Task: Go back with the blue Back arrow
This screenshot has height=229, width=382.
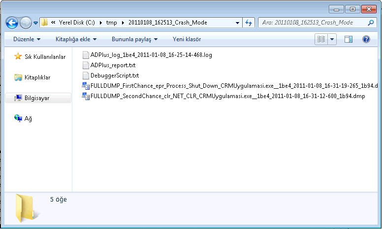Action: [x=12, y=23]
